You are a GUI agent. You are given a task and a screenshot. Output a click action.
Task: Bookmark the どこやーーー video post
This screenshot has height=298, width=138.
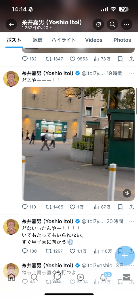[120, 207]
